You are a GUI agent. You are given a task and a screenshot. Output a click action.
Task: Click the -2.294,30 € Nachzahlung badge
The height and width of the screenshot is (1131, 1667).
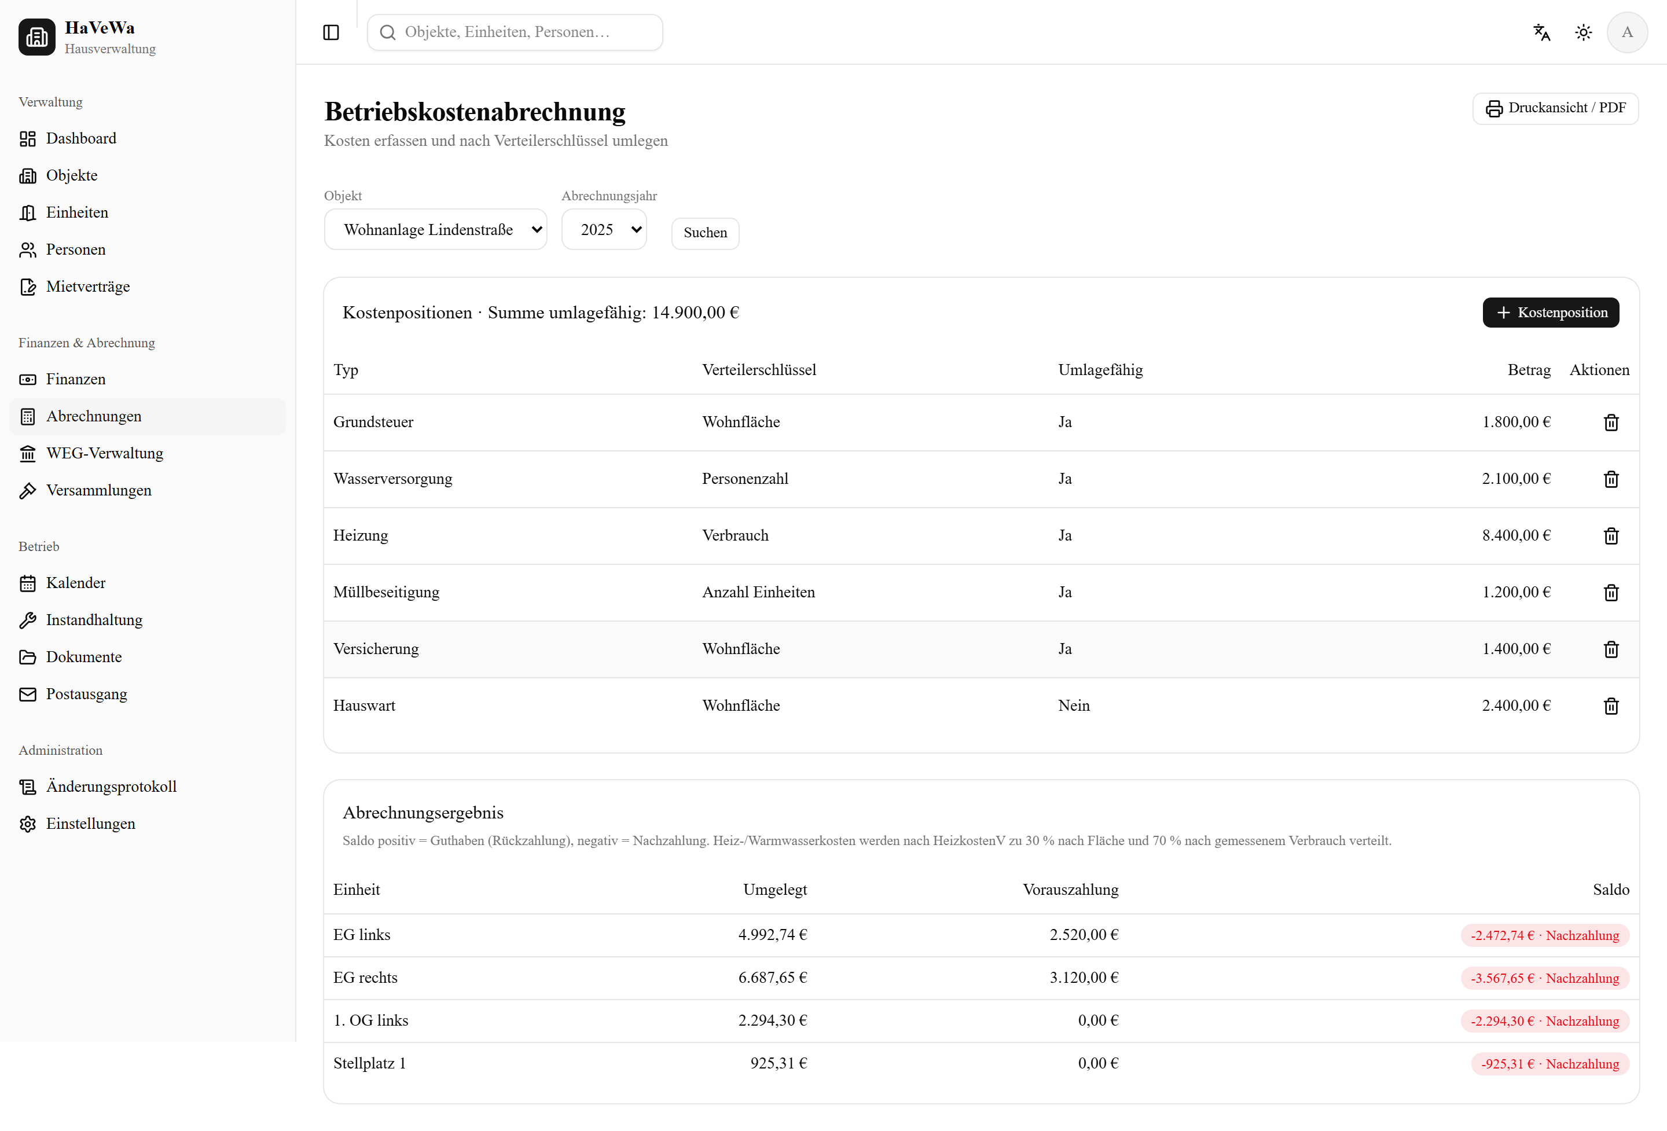pos(1544,1021)
